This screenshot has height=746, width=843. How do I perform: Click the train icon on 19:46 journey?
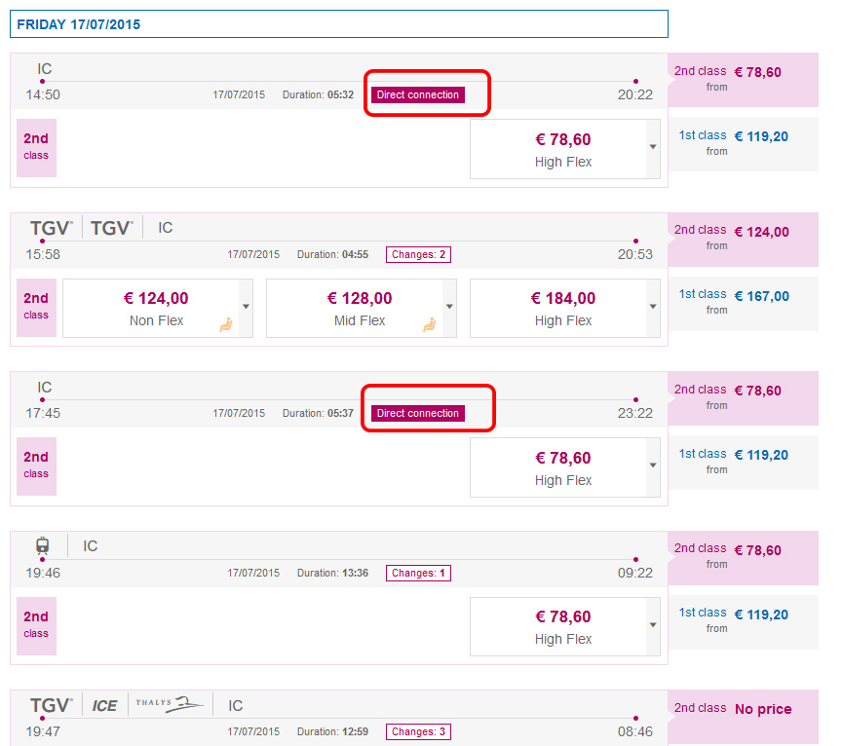tap(43, 545)
